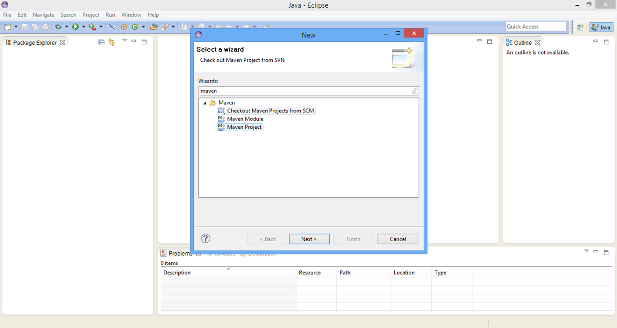The height and width of the screenshot is (328, 617).
Task: Maximize the Package Explorer view
Action: pos(144,42)
